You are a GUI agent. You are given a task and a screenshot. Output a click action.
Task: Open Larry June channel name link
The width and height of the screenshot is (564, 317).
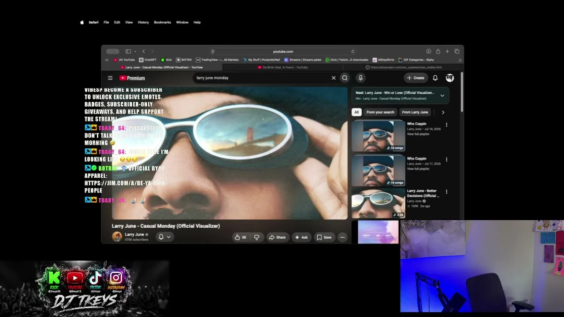click(x=134, y=235)
